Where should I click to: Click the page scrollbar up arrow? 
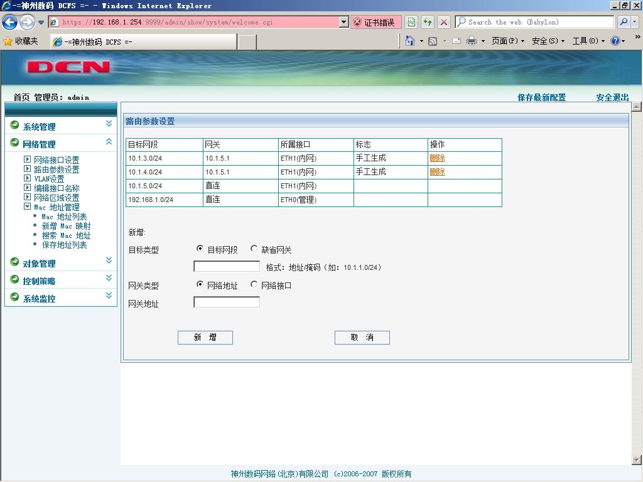(x=637, y=107)
